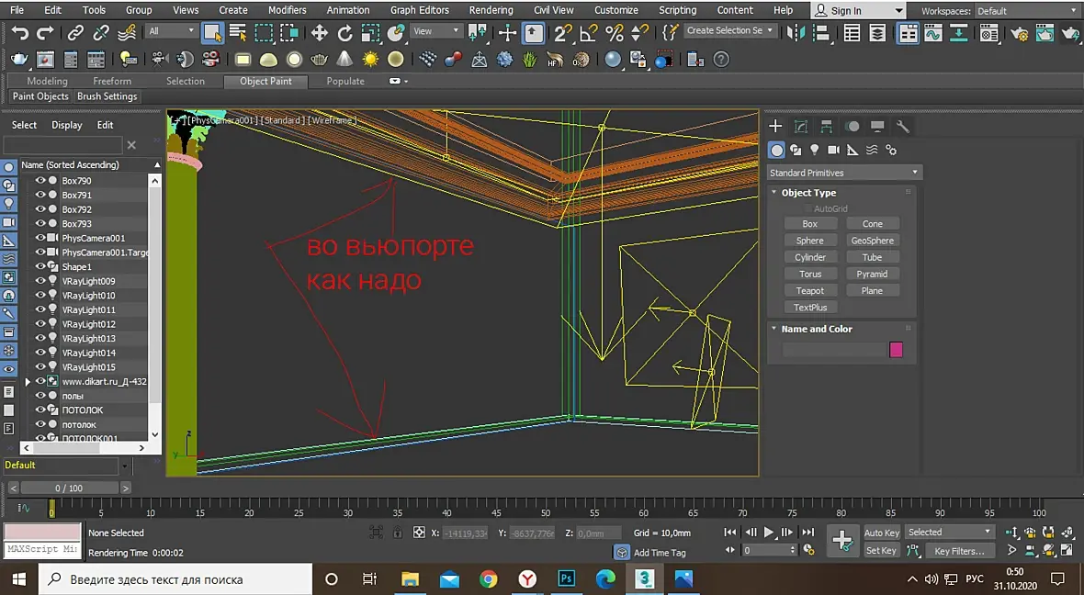
Task: Click the magenta object color swatch
Action: [896, 350]
